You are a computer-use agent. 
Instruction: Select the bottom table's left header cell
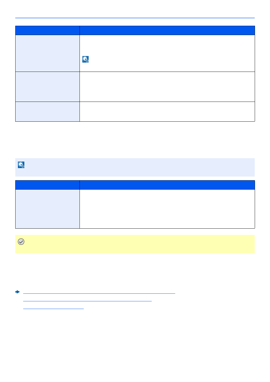tap(48, 185)
